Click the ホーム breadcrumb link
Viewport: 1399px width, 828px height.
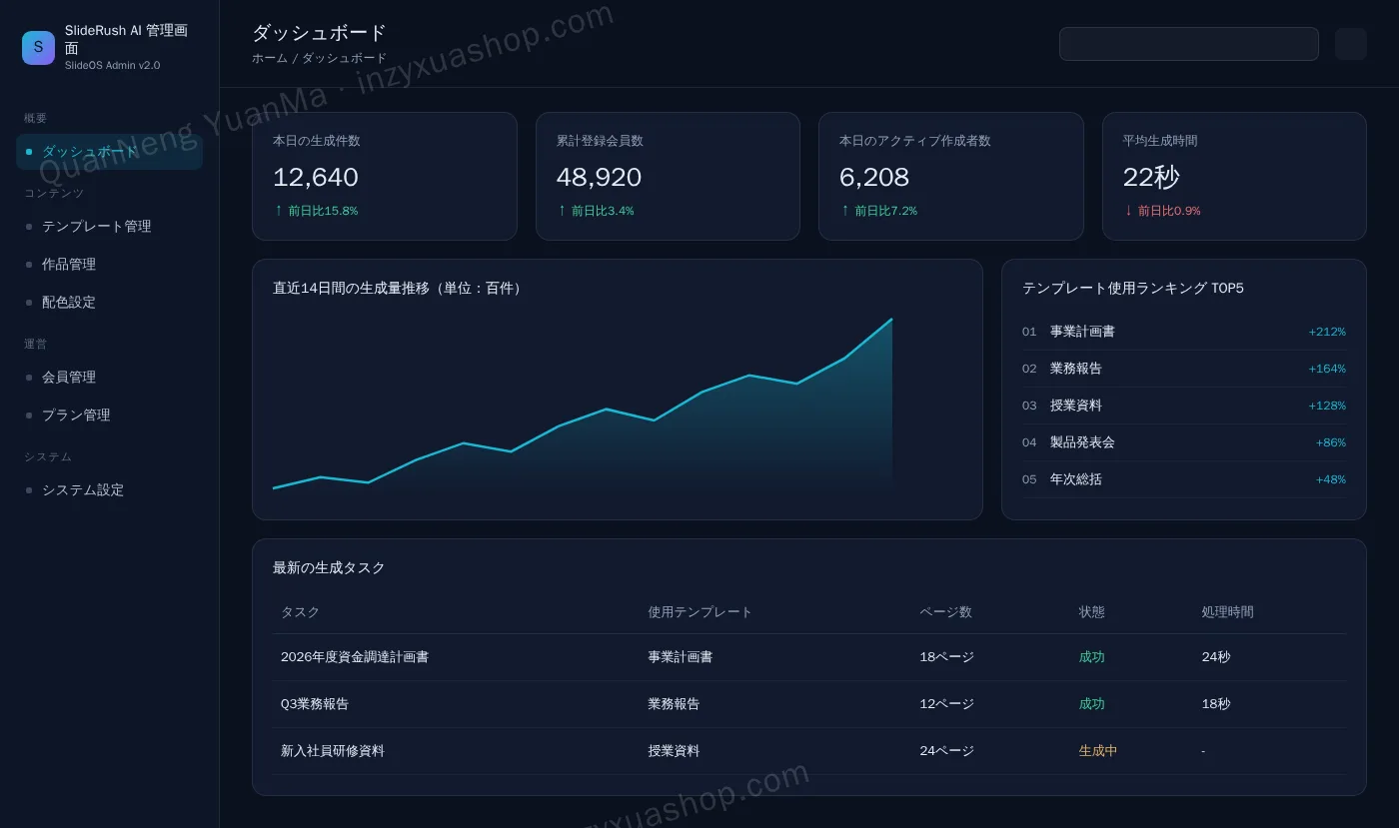pos(270,58)
